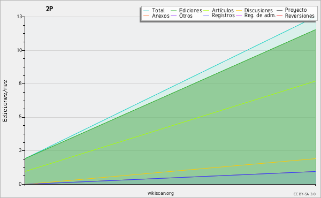Click the Reg. de adm. legend entry
Viewport: 321px width, 198px height.
pyautogui.click(x=256, y=16)
